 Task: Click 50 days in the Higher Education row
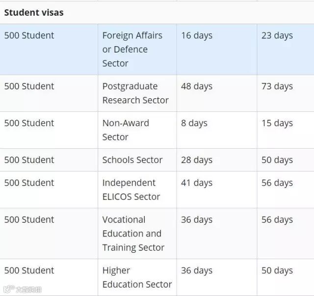pos(277,270)
